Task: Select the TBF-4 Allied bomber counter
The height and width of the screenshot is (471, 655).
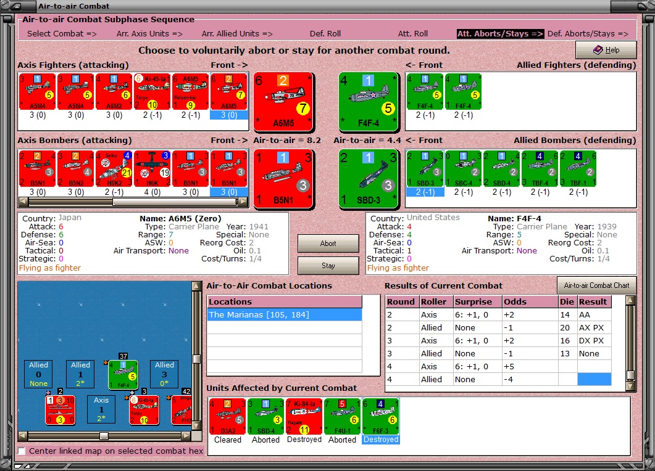Action: pyautogui.click(x=540, y=168)
